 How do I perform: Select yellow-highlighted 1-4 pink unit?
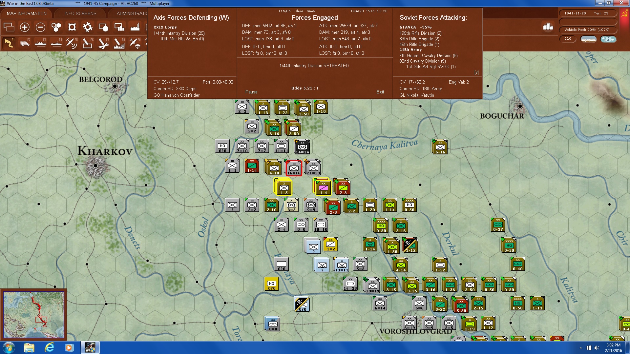[x=323, y=187]
